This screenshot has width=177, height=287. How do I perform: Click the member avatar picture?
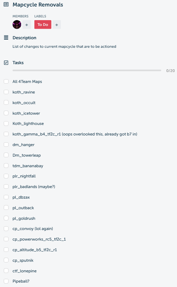click(17, 25)
